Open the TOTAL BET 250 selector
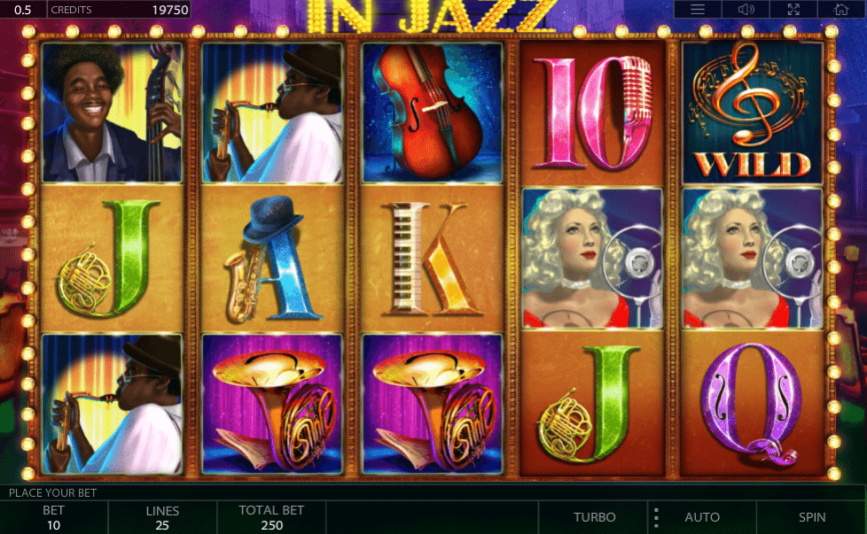Viewport: 867px width, 534px height. pos(271,518)
